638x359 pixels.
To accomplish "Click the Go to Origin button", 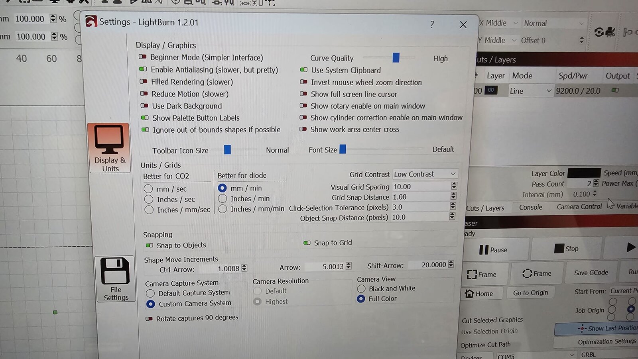I will pyautogui.click(x=530, y=293).
